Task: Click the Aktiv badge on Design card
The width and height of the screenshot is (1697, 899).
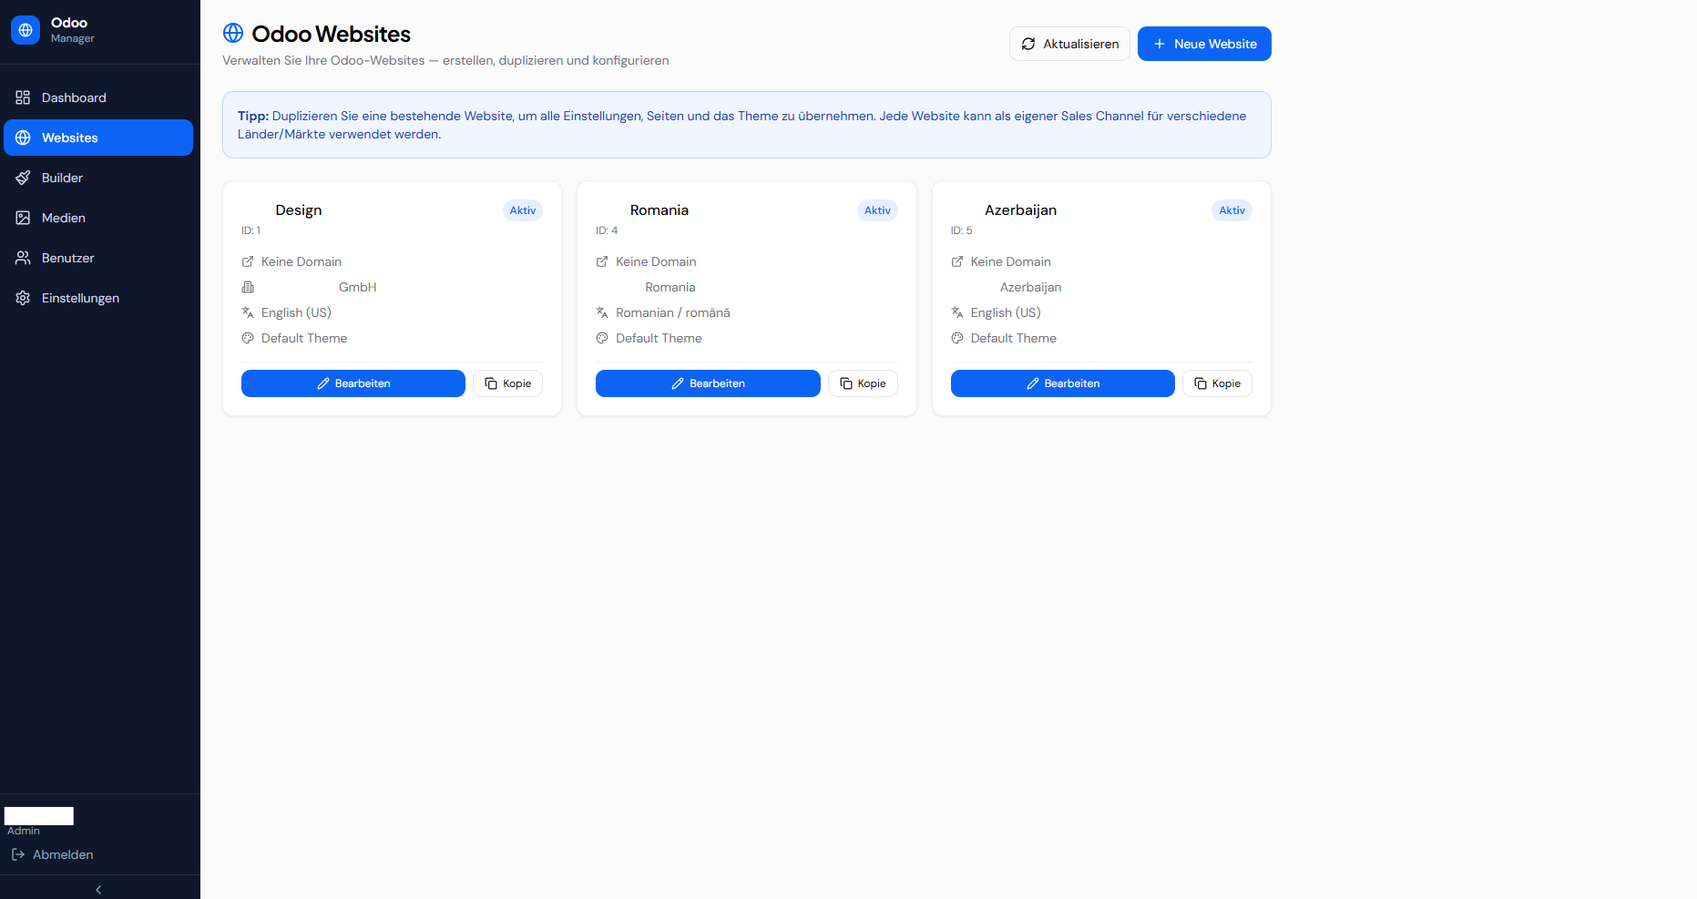Action: point(523,210)
